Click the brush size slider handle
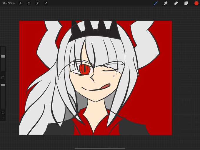This screenshot has height=150, width=200. pos(3,56)
